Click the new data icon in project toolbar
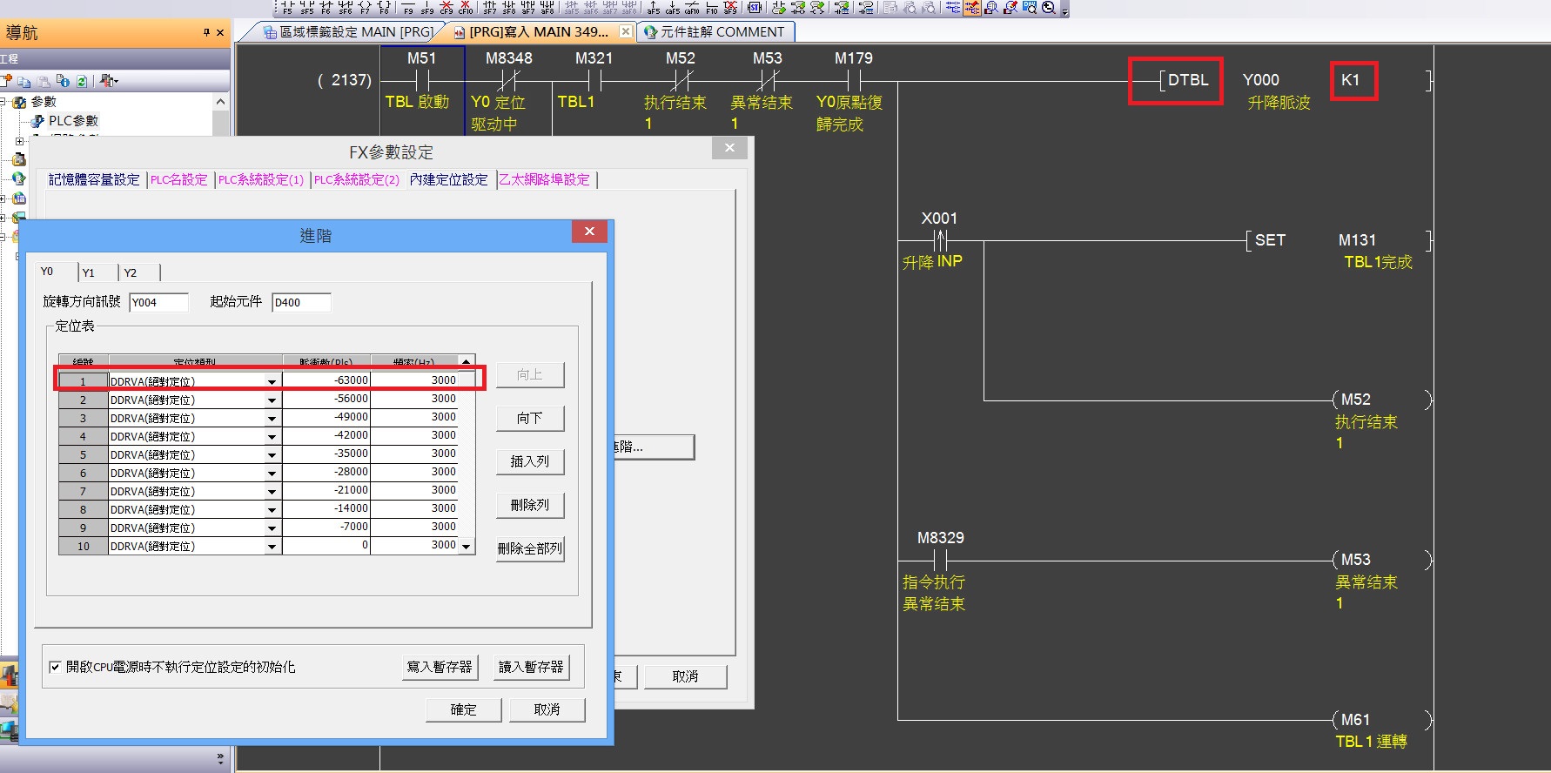This screenshot has width=1551, height=773. tap(7, 81)
